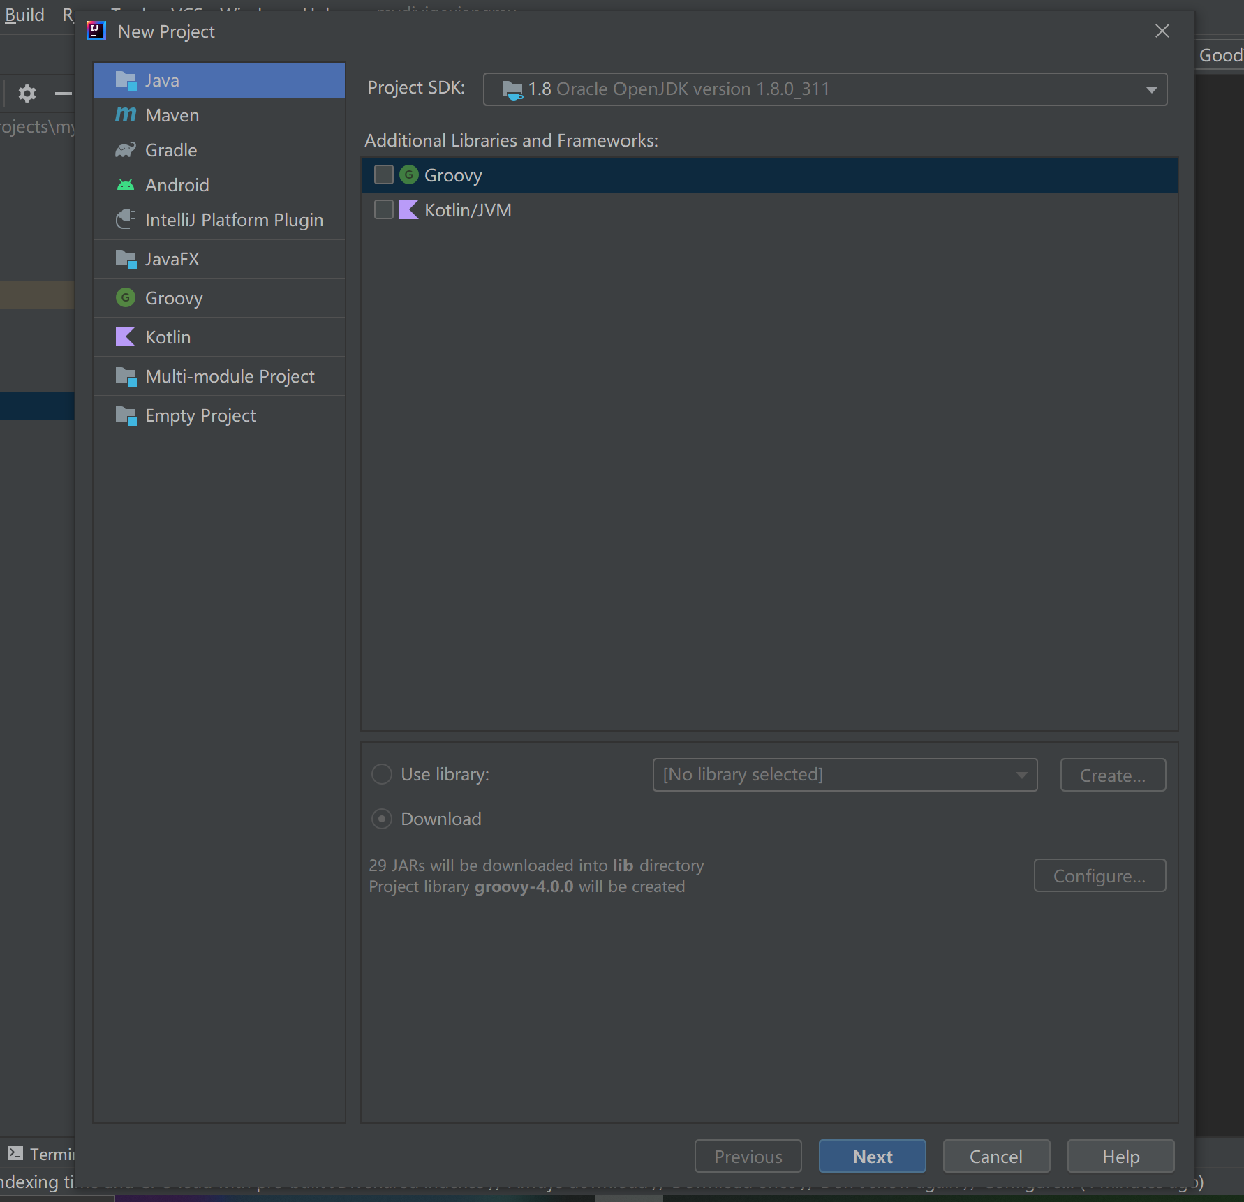
Task: Click the Gradle elephant icon
Action: point(126,150)
